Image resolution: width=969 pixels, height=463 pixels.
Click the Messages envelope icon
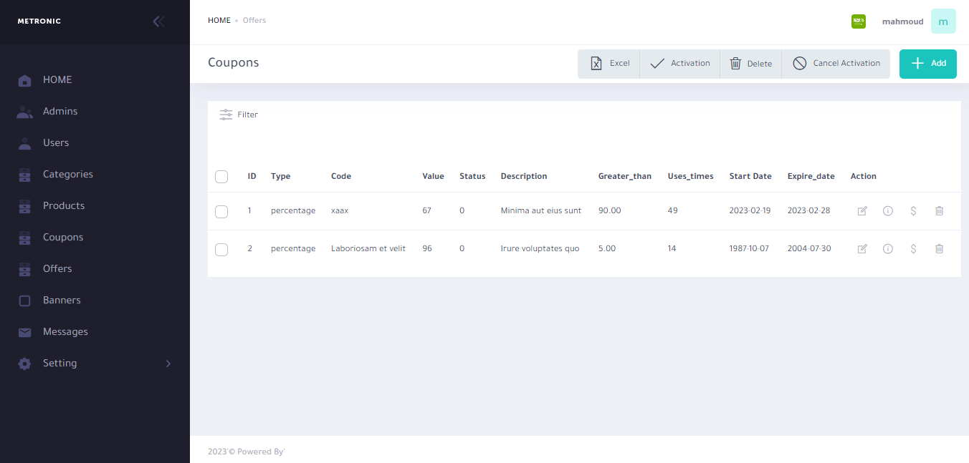coord(24,332)
